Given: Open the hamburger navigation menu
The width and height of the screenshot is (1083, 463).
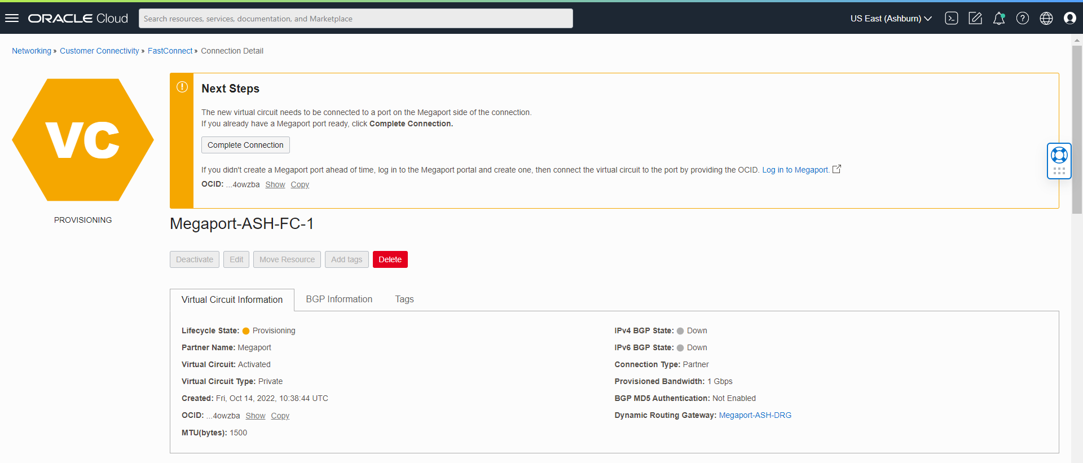Looking at the screenshot, I should pos(12,19).
